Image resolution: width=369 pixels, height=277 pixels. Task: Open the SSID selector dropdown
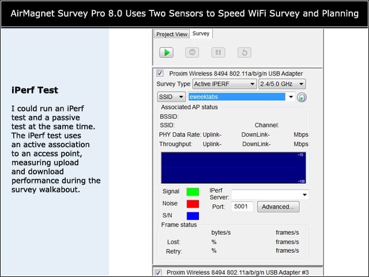point(171,97)
